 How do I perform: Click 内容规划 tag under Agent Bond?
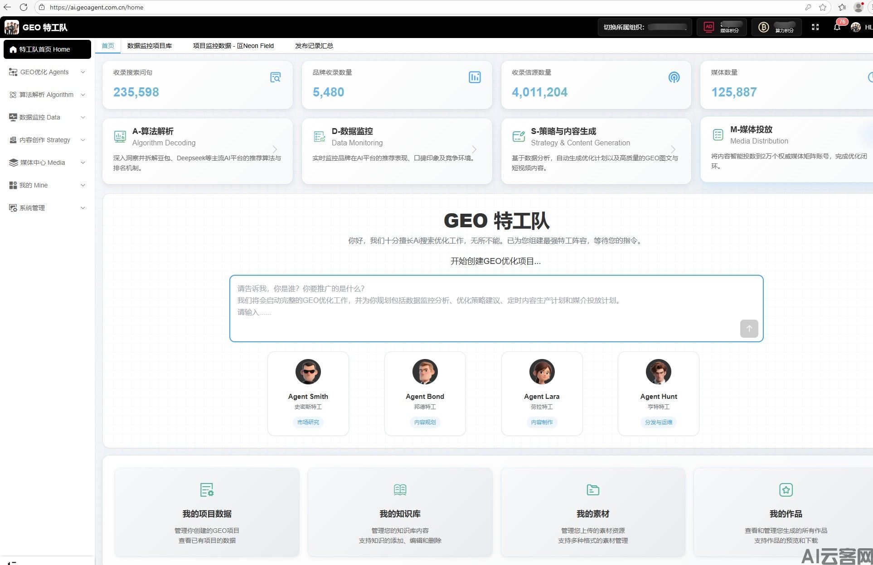(425, 422)
